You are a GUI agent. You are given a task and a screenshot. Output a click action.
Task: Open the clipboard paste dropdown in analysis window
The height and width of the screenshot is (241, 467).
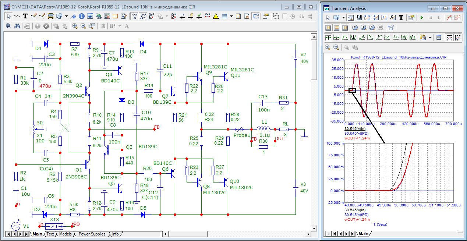(x=429, y=38)
